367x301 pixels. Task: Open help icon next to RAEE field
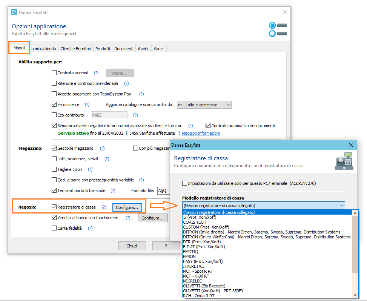tap(135, 115)
